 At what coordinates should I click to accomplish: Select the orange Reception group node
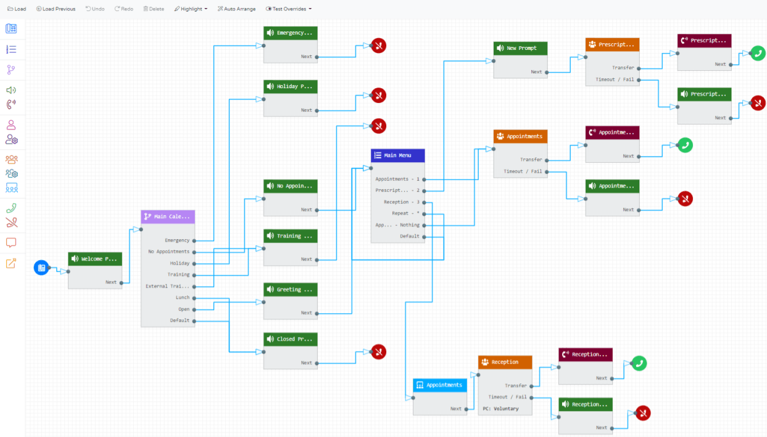tap(505, 362)
